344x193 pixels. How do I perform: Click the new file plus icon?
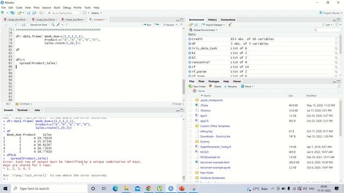tap(3, 13)
